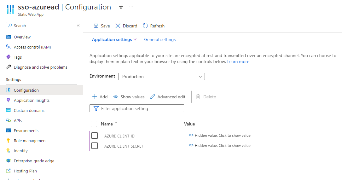The image size is (342, 180).
Task: Open the more options ellipsis menu
Action: (131, 7)
